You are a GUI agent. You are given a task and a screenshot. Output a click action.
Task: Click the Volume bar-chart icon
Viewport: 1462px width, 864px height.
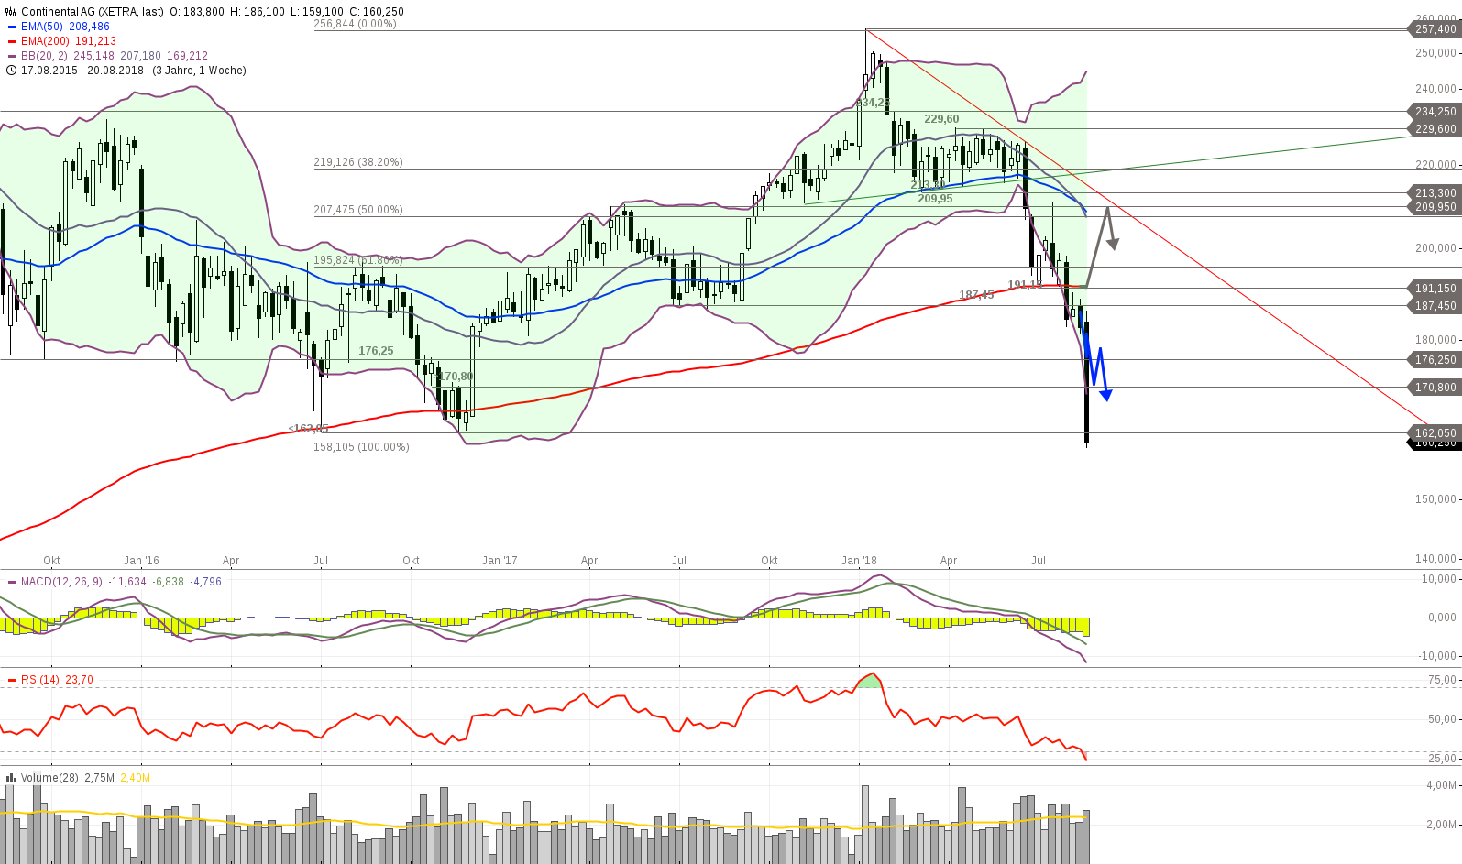[11, 778]
